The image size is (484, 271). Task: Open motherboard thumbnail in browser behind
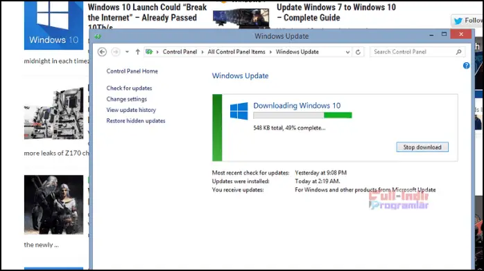tap(53, 113)
